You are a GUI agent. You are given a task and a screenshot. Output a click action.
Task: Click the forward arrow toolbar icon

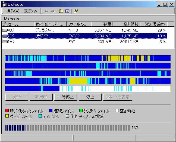coord(52,11)
